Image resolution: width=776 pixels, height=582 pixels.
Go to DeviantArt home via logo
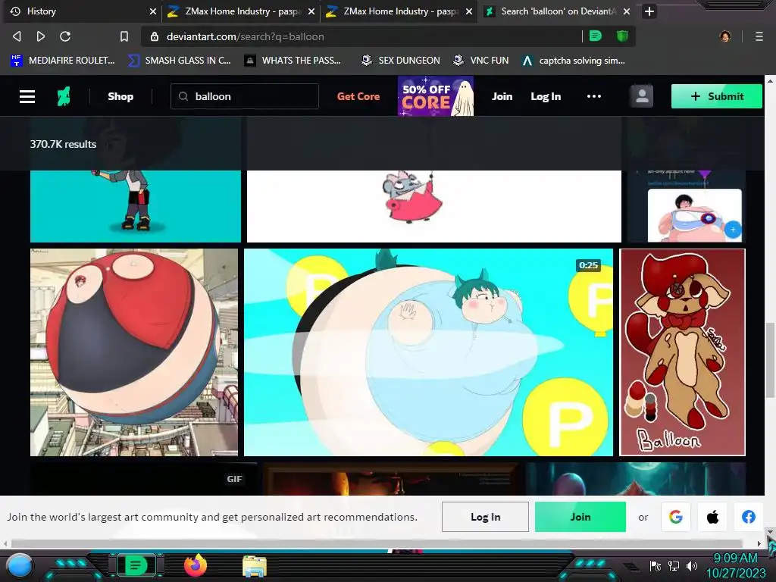tap(64, 96)
